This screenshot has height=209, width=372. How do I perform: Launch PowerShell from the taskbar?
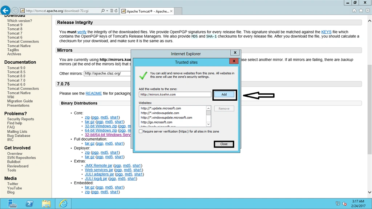tap(29, 204)
